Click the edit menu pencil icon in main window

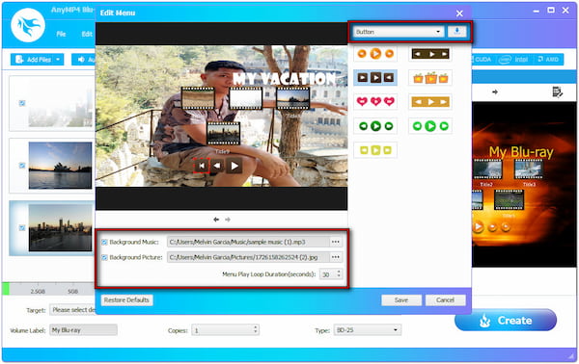tap(557, 91)
